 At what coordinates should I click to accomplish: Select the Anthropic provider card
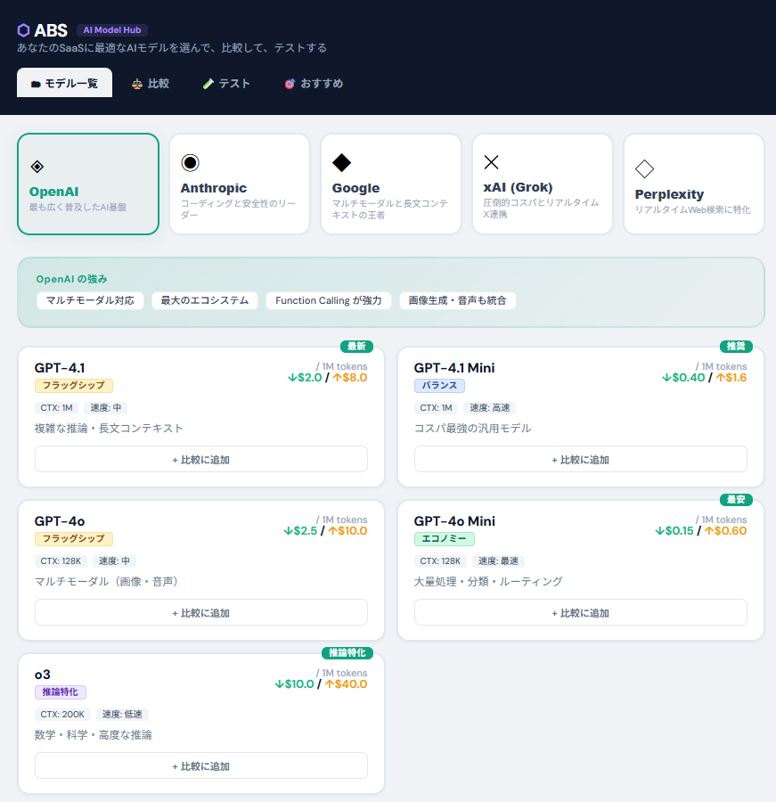(x=240, y=184)
